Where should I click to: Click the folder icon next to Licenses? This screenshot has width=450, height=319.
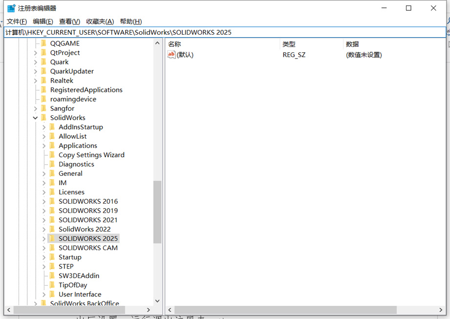coord(52,192)
